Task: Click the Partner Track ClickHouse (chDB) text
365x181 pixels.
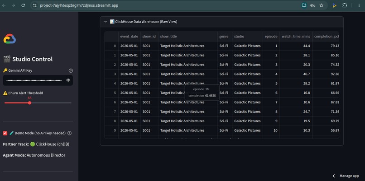Action: click(36, 144)
